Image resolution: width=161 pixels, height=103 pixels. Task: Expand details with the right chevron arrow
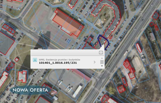tap(95, 62)
